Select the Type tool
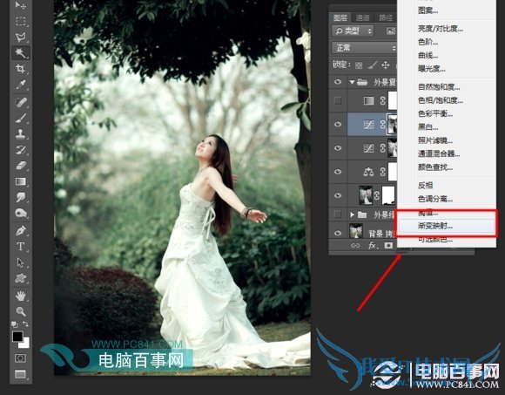 tap(21, 247)
